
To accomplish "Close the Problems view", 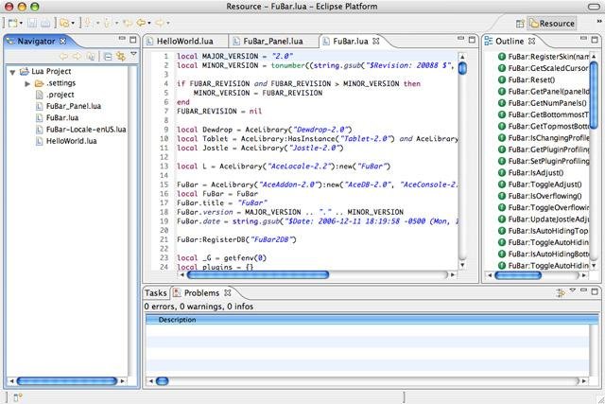I will click(x=228, y=293).
